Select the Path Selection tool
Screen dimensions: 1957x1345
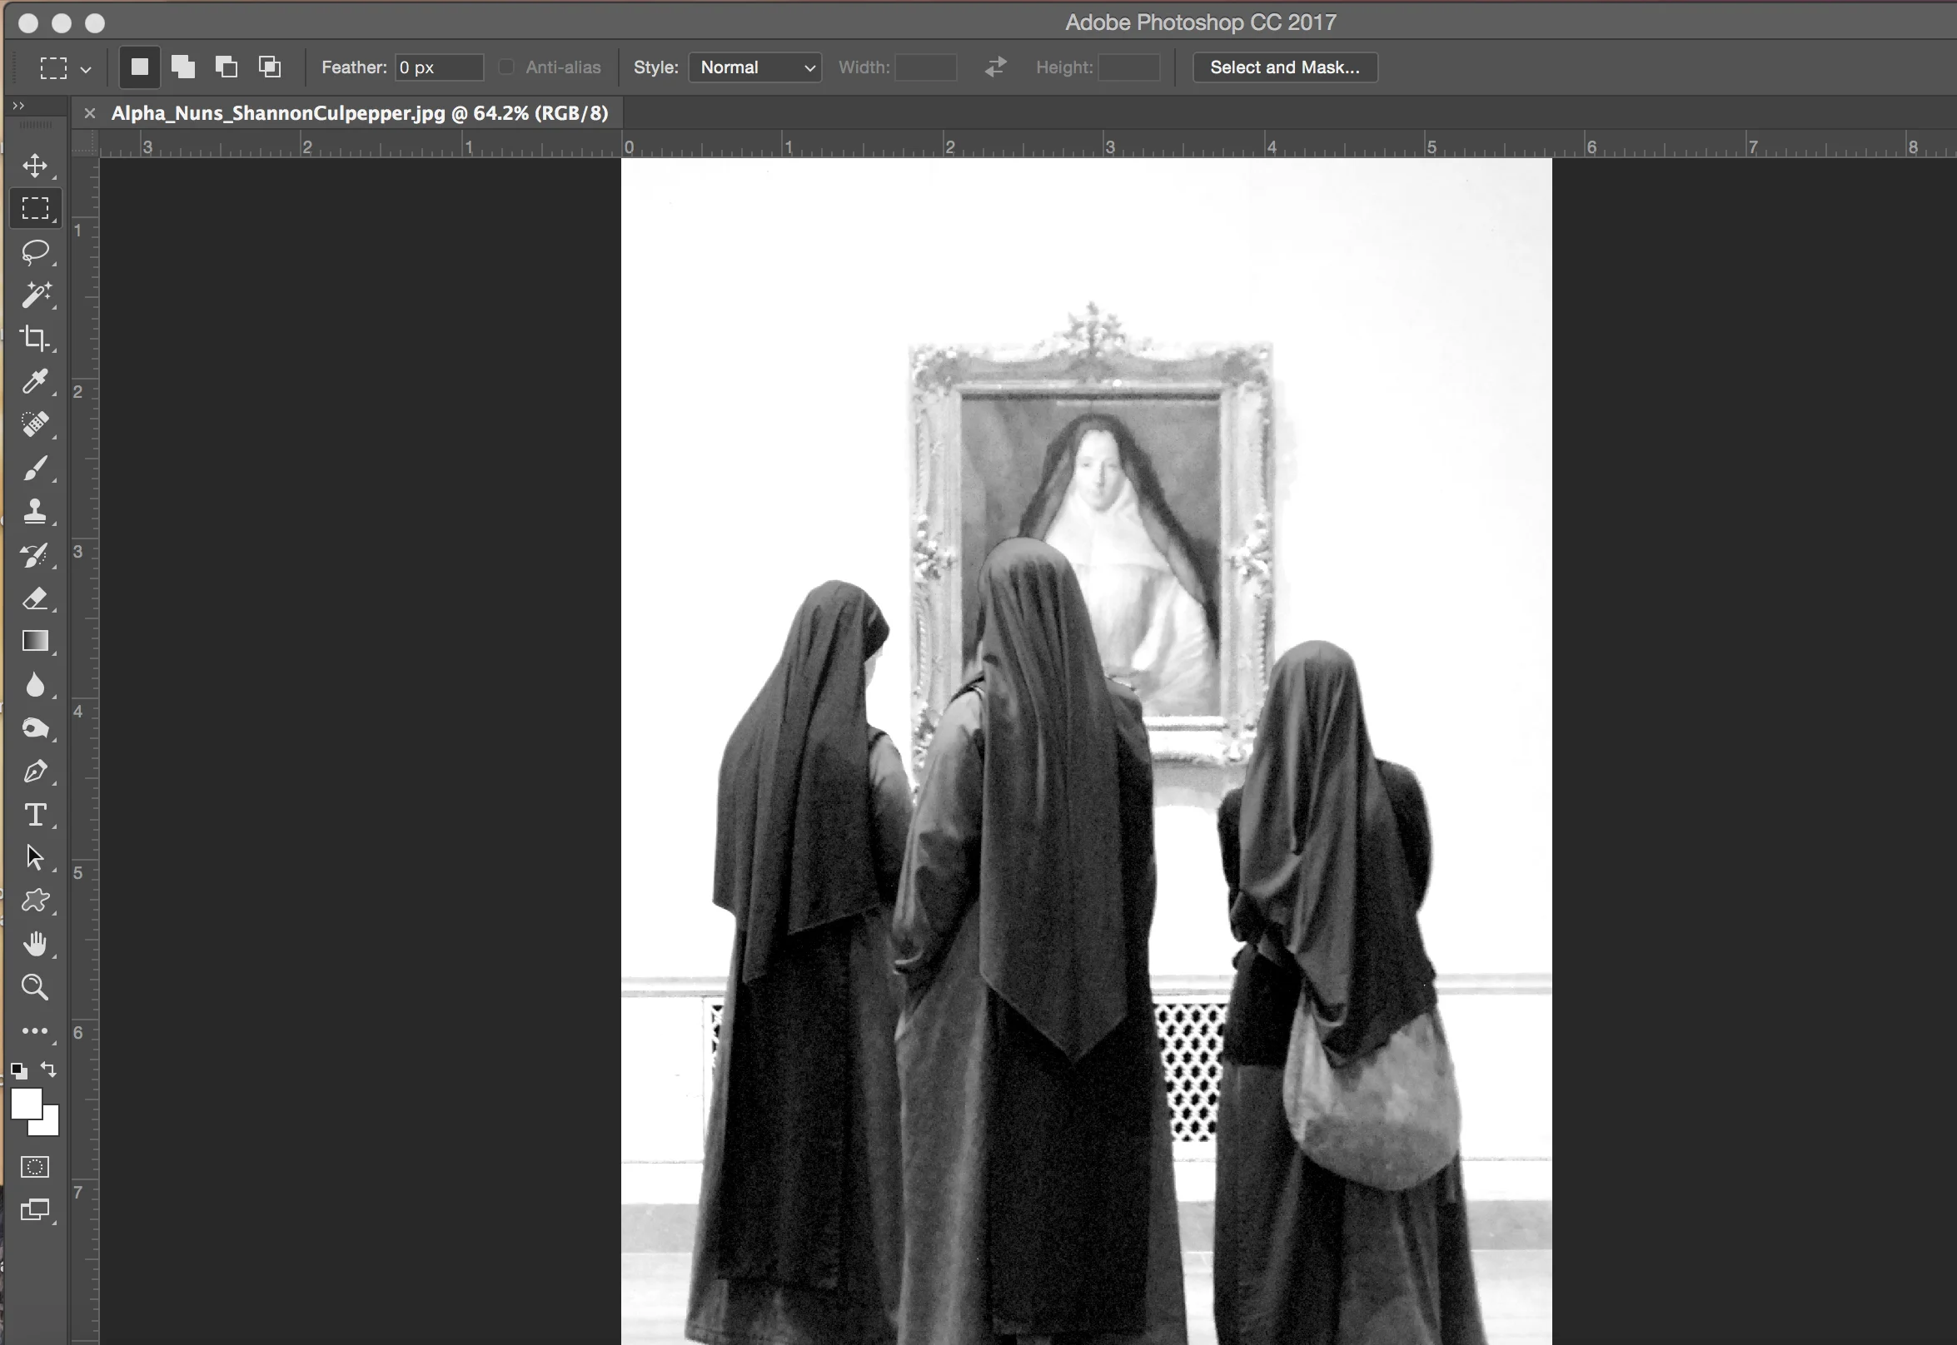pos(36,857)
